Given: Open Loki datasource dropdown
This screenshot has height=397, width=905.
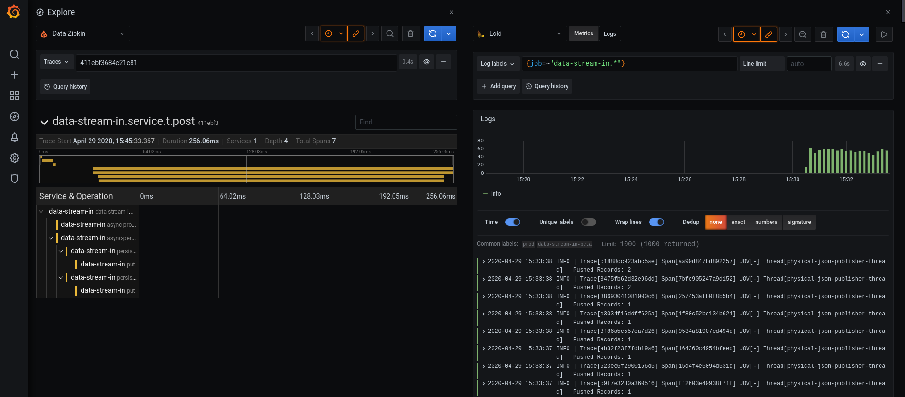Looking at the screenshot, I should [519, 33].
